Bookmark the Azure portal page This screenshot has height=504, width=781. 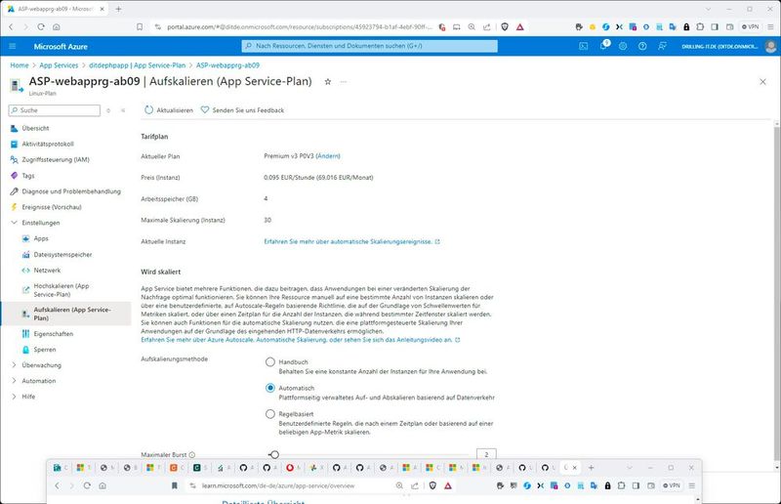[x=140, y=27]
